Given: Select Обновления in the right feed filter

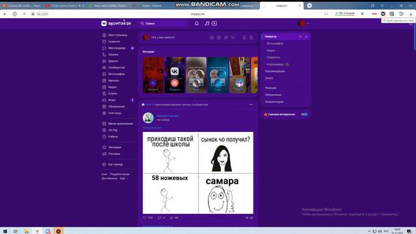Looking at the screenshot, I should [x=273, y=95].
